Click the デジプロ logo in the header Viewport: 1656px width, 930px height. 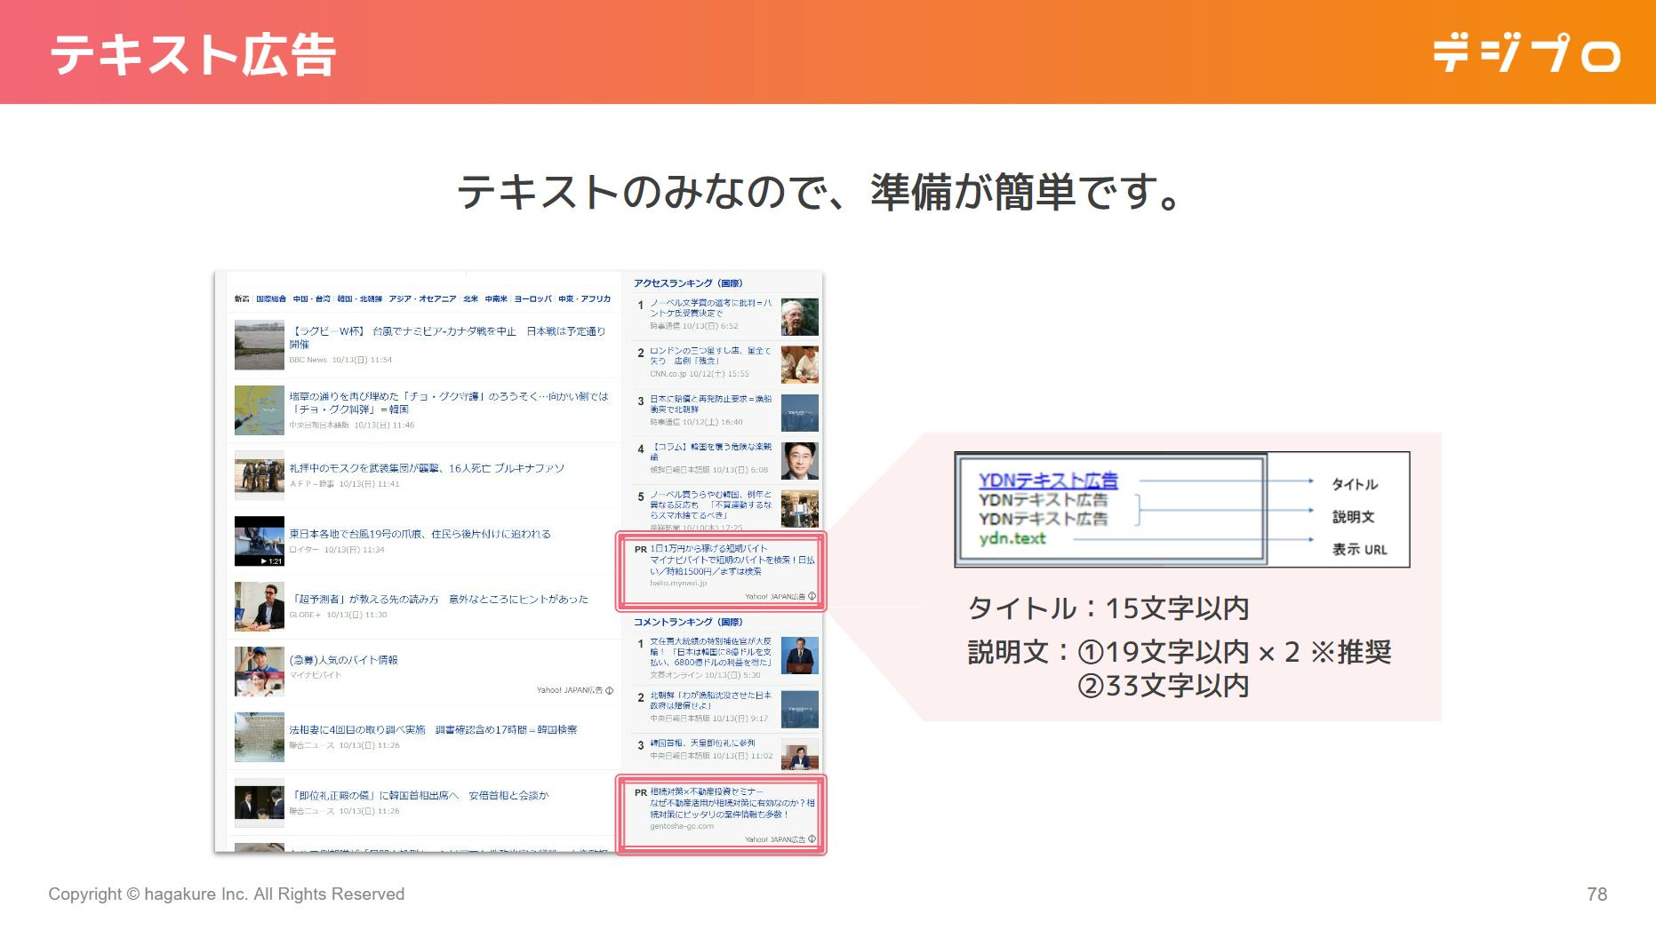(1525, 53)
